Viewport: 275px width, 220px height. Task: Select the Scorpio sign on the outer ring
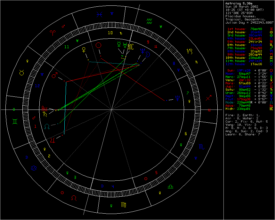(201, 147)
